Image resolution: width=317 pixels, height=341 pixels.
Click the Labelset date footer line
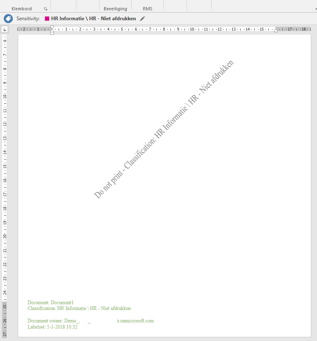pyautogui.click(x=52, y=327)
